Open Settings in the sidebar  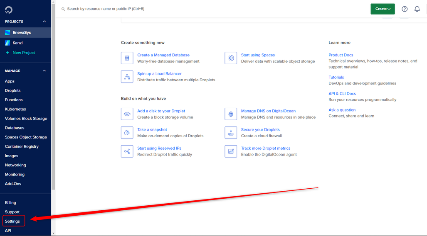12,221
